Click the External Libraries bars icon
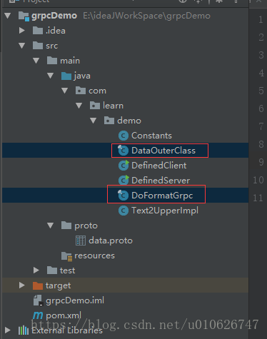The image size is (267, 339). point(24,330)
